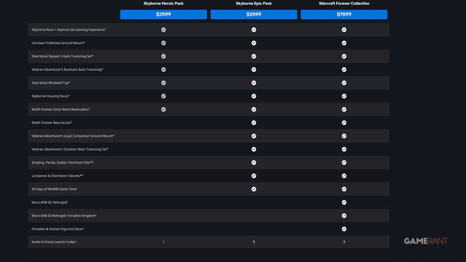Click Heroic Pack checkmark for Early Name Reservation
466x262 pixels.
(164, 109)
